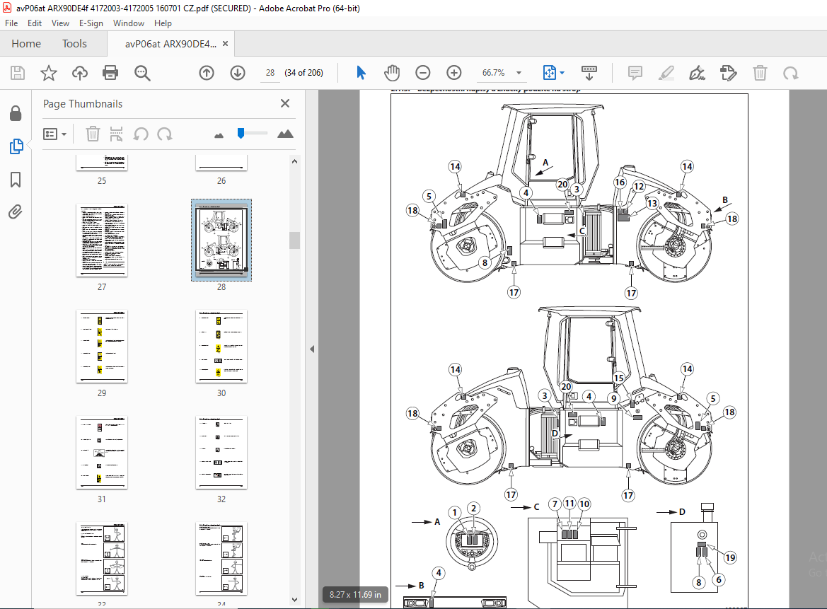This screenshot has width=827, height=609.
Task: Click the toolbar rotate icon
Action: click(x=790, y=73)
